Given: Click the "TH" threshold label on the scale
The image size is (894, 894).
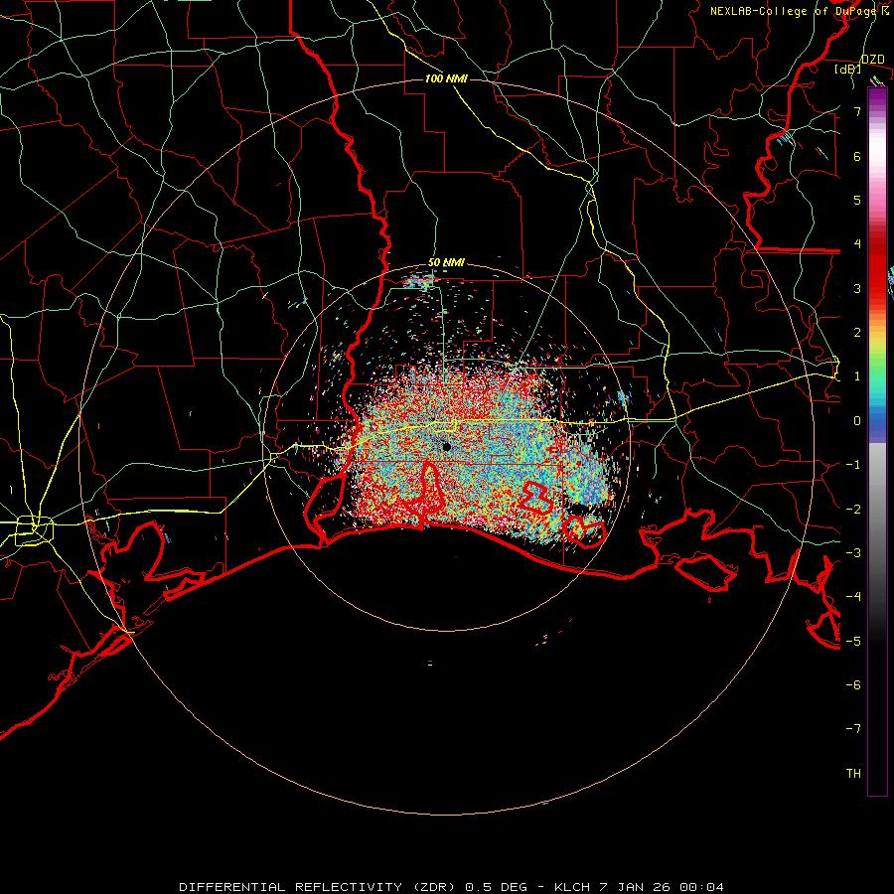Looking at the screenshot, I should 853,774.
